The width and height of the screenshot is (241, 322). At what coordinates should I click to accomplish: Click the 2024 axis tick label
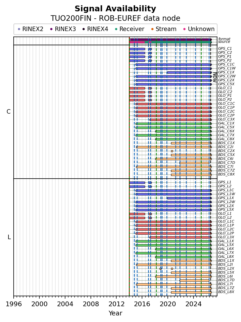(194, 304)
